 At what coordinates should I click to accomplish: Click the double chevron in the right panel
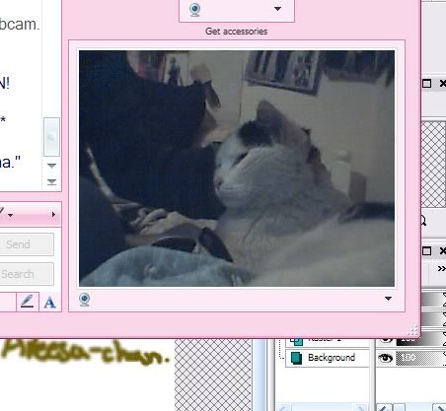click(442, 269)
